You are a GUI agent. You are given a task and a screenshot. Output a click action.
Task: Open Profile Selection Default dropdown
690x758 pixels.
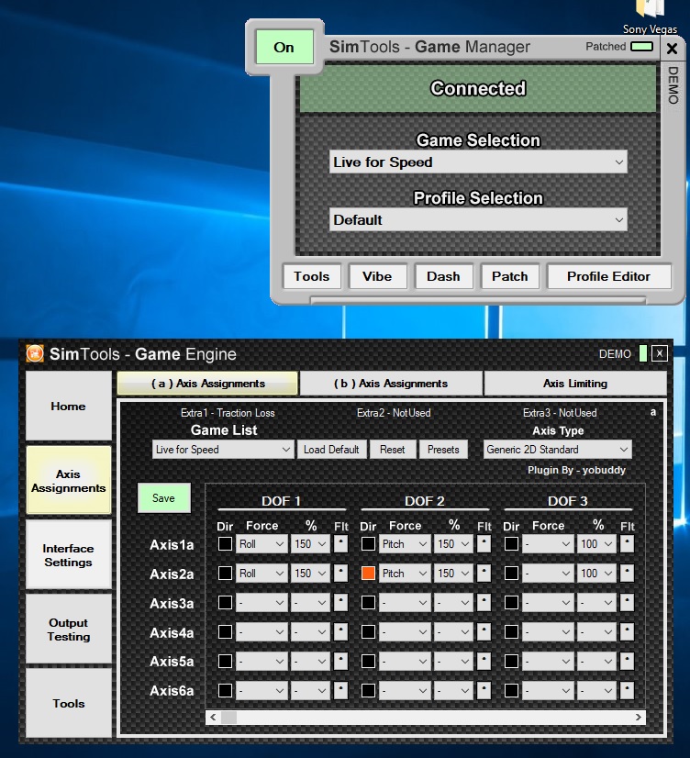tap(478, 220)
